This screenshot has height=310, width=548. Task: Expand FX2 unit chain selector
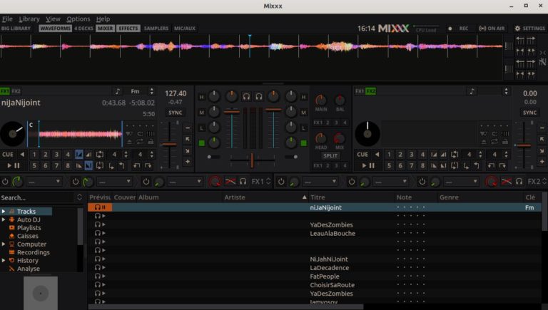pyautogui.click(x=544, y=182)
